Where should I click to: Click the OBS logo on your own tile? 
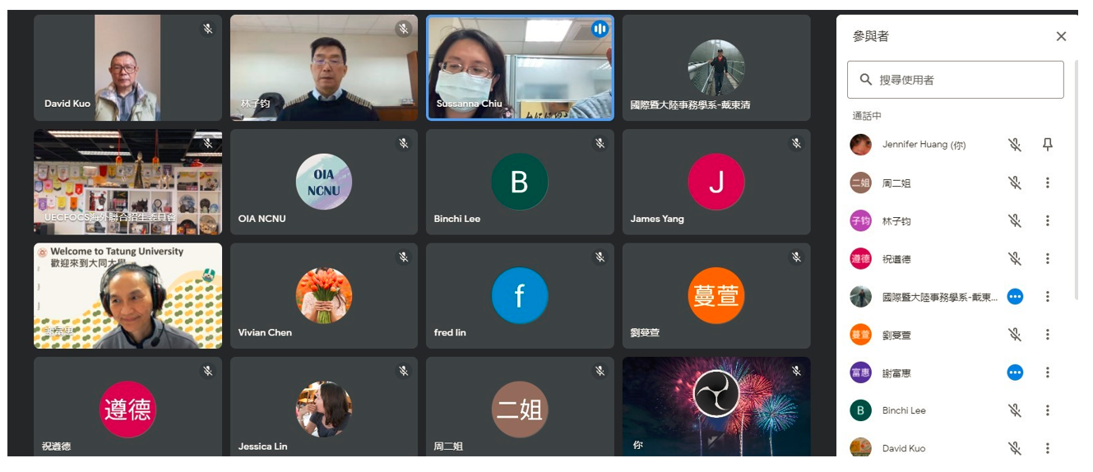pyautogui.click(x=716, y=394)
